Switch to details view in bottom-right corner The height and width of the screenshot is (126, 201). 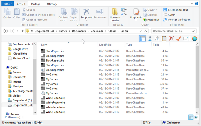point(191,117)
